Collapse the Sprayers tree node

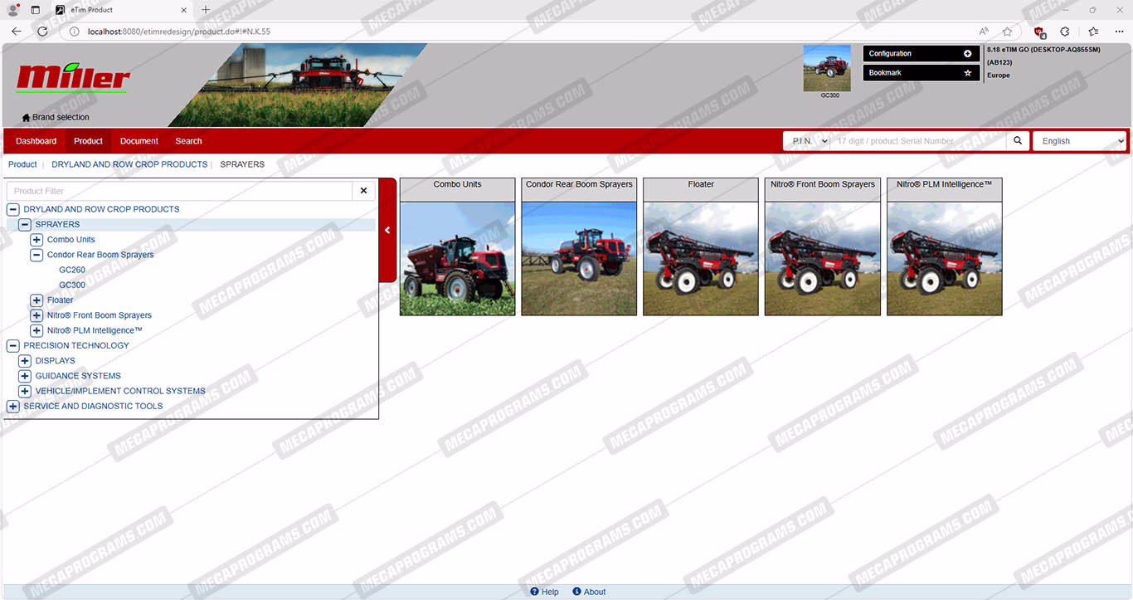point(25,224)
